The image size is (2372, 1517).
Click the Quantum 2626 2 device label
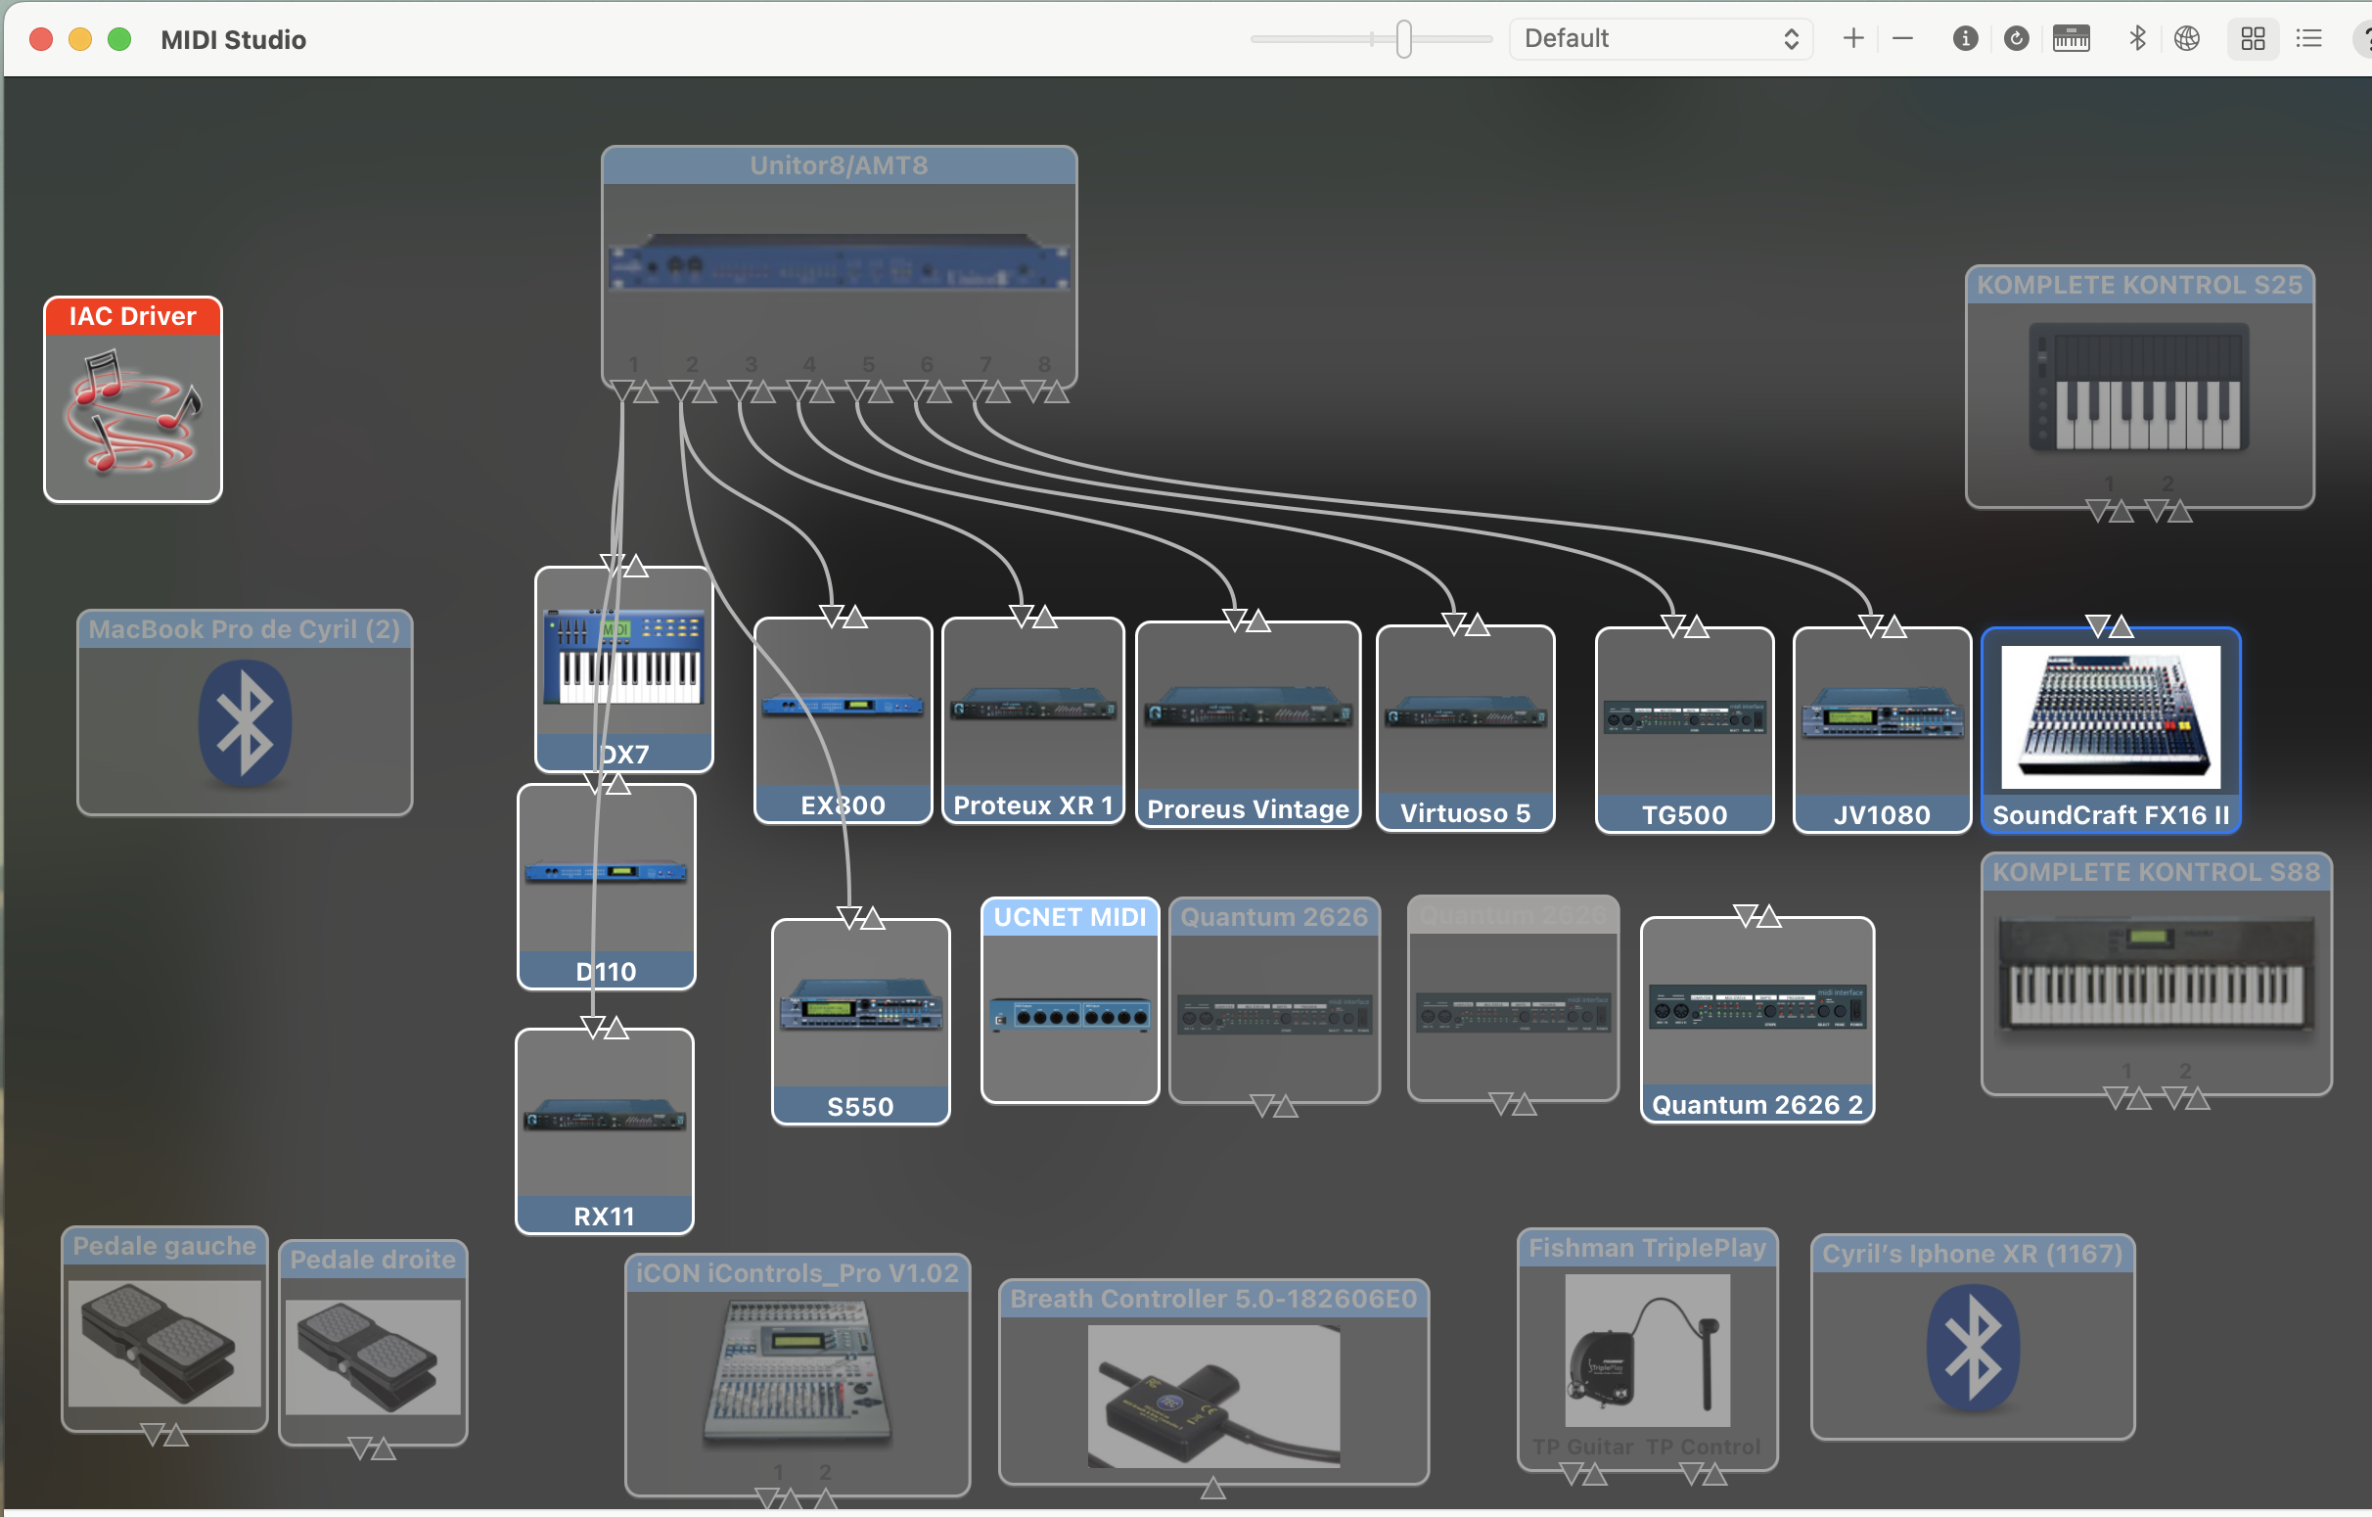[1756, 1104]
